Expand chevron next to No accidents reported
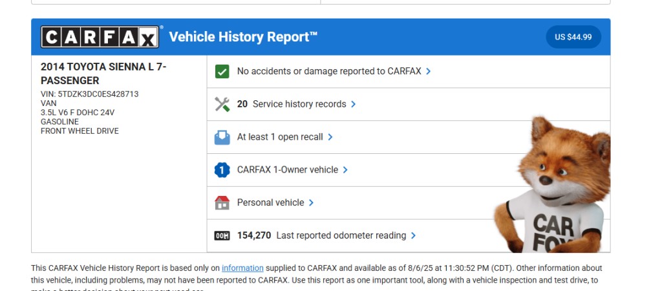This screenshot has width=662, height=291. [x=429, y=71]
